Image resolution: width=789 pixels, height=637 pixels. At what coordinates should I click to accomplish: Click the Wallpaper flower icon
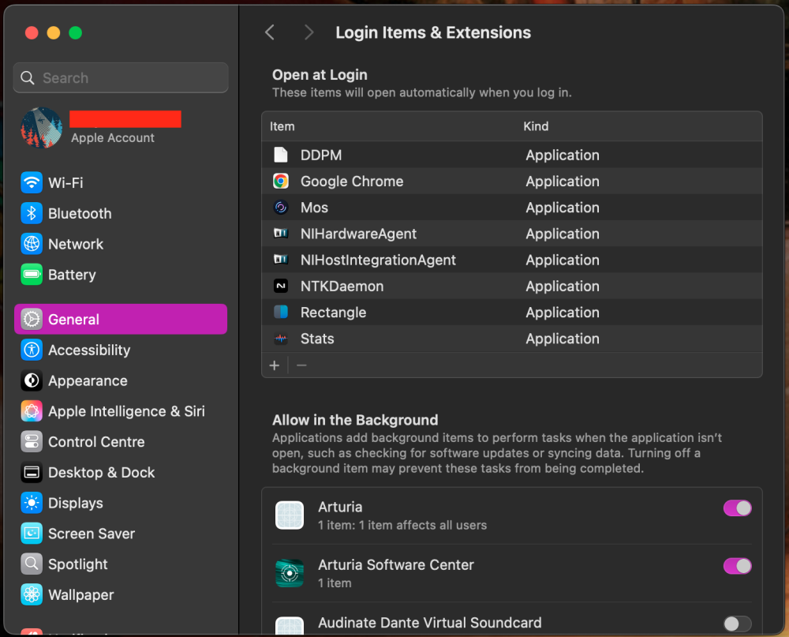click(32, 594)
